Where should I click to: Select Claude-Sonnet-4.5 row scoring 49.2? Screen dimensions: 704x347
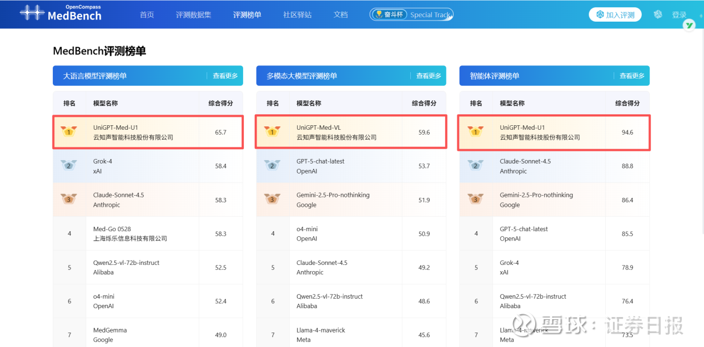coord(351,267)
